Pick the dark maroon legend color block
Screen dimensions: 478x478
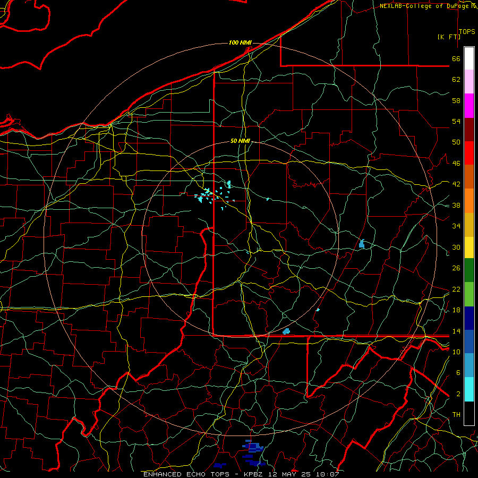(x=469, y=130)
